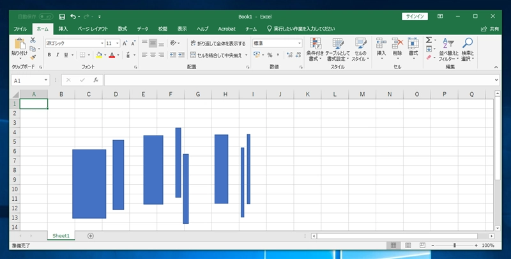Increase font size with large A icon
This screenshot has height=259, width=511.
pos(125,43)
